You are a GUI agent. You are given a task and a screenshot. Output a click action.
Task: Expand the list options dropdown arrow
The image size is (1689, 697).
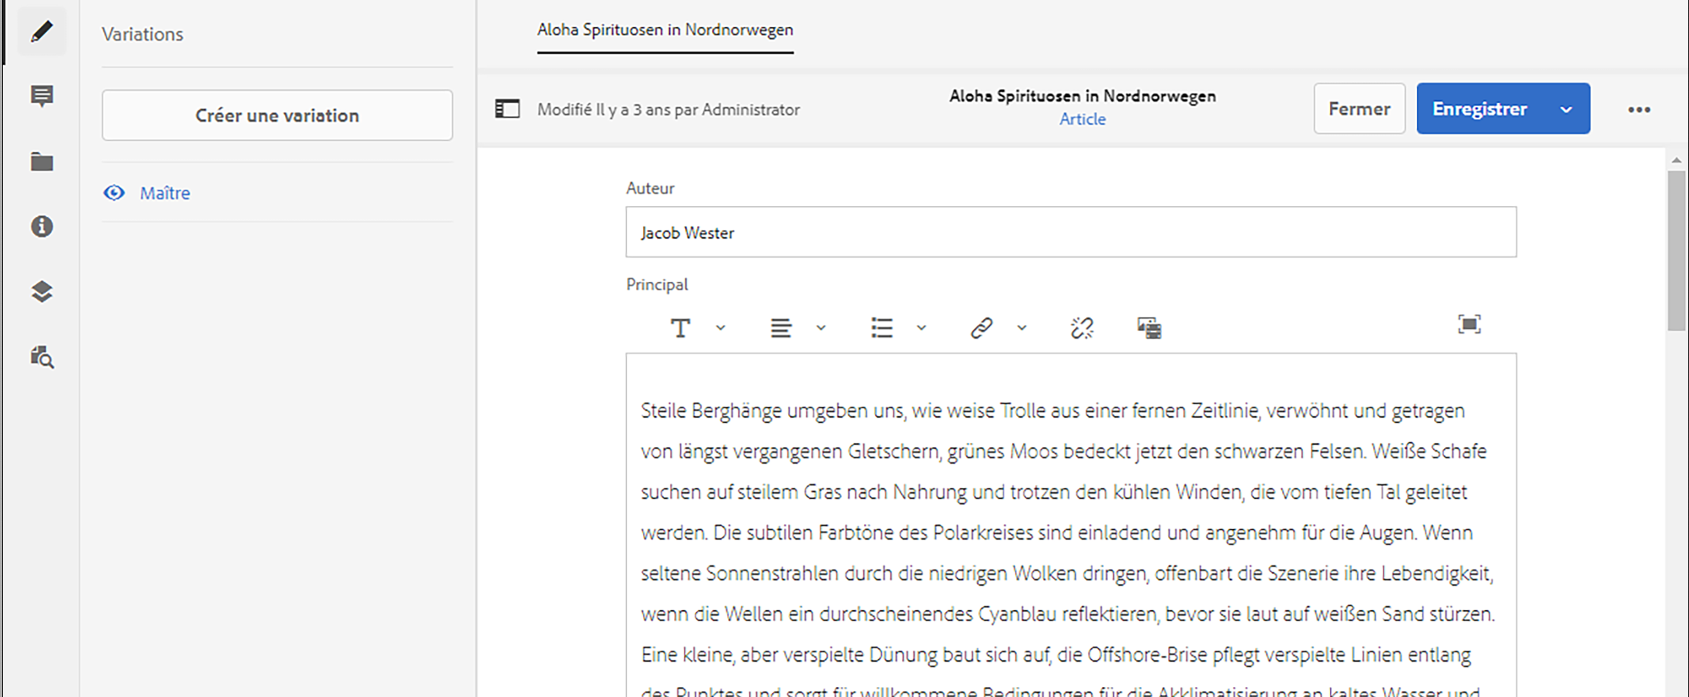[922, 328]
